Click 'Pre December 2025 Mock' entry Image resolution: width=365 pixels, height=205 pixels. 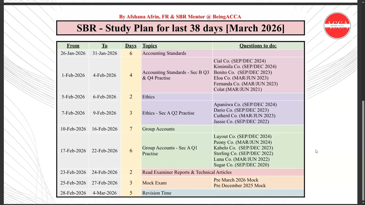240,186
